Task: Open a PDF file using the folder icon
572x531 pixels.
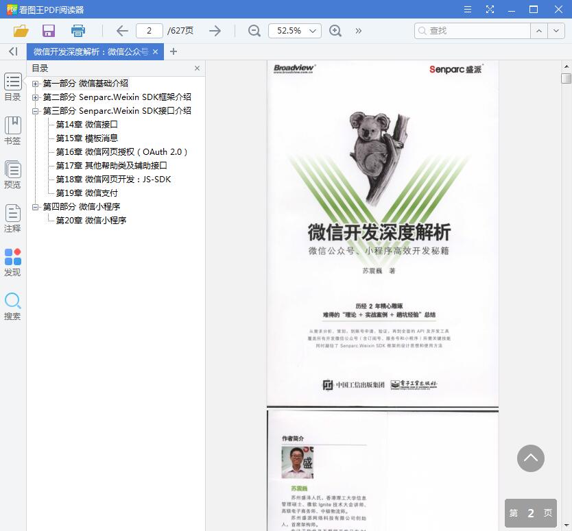Action: pyautogui.click(x=21, y=31)
